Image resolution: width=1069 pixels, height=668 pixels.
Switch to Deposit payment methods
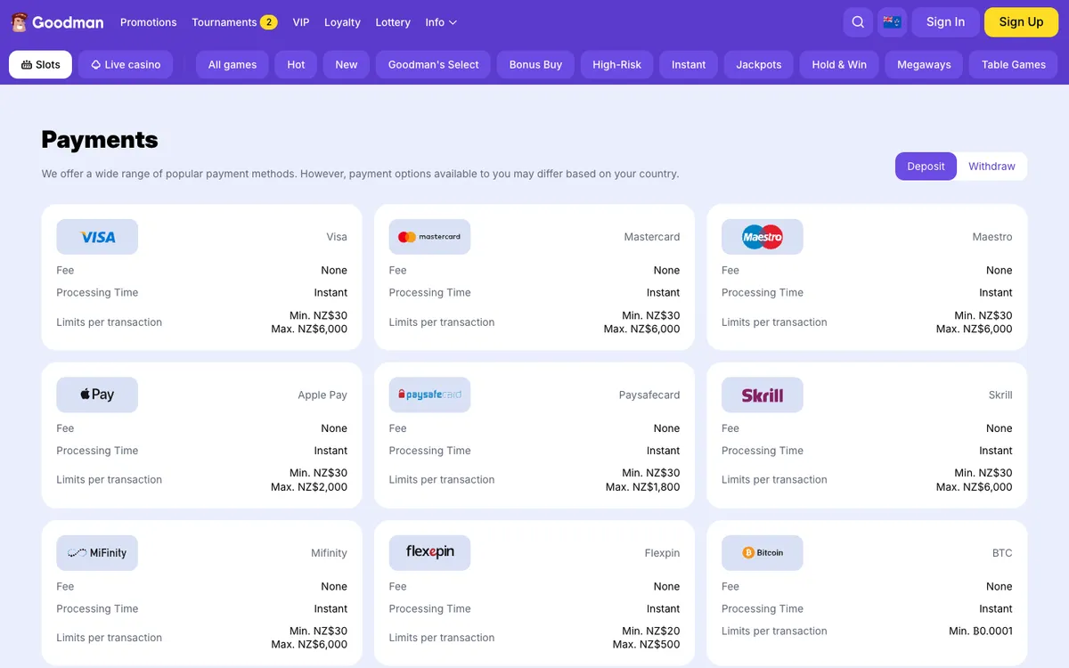coord(926,167)
